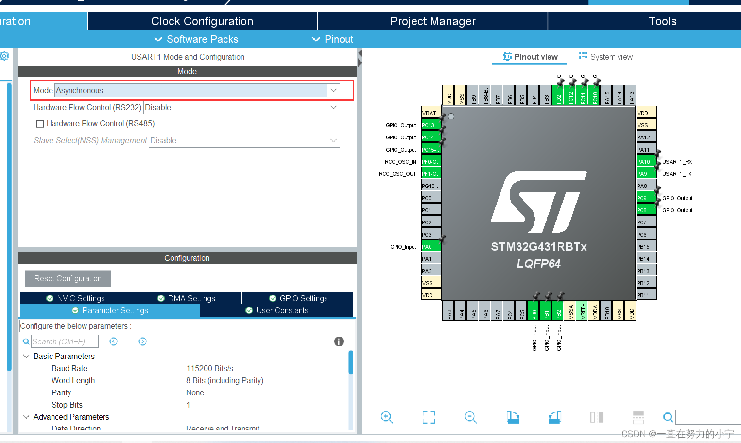Select pin PD2 on chip top edge
Screen dimensions: 741x443
click(x=558, y=95)
